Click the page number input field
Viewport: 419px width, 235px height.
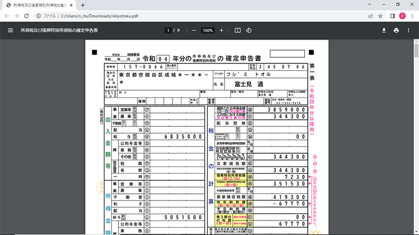[168, 30]
